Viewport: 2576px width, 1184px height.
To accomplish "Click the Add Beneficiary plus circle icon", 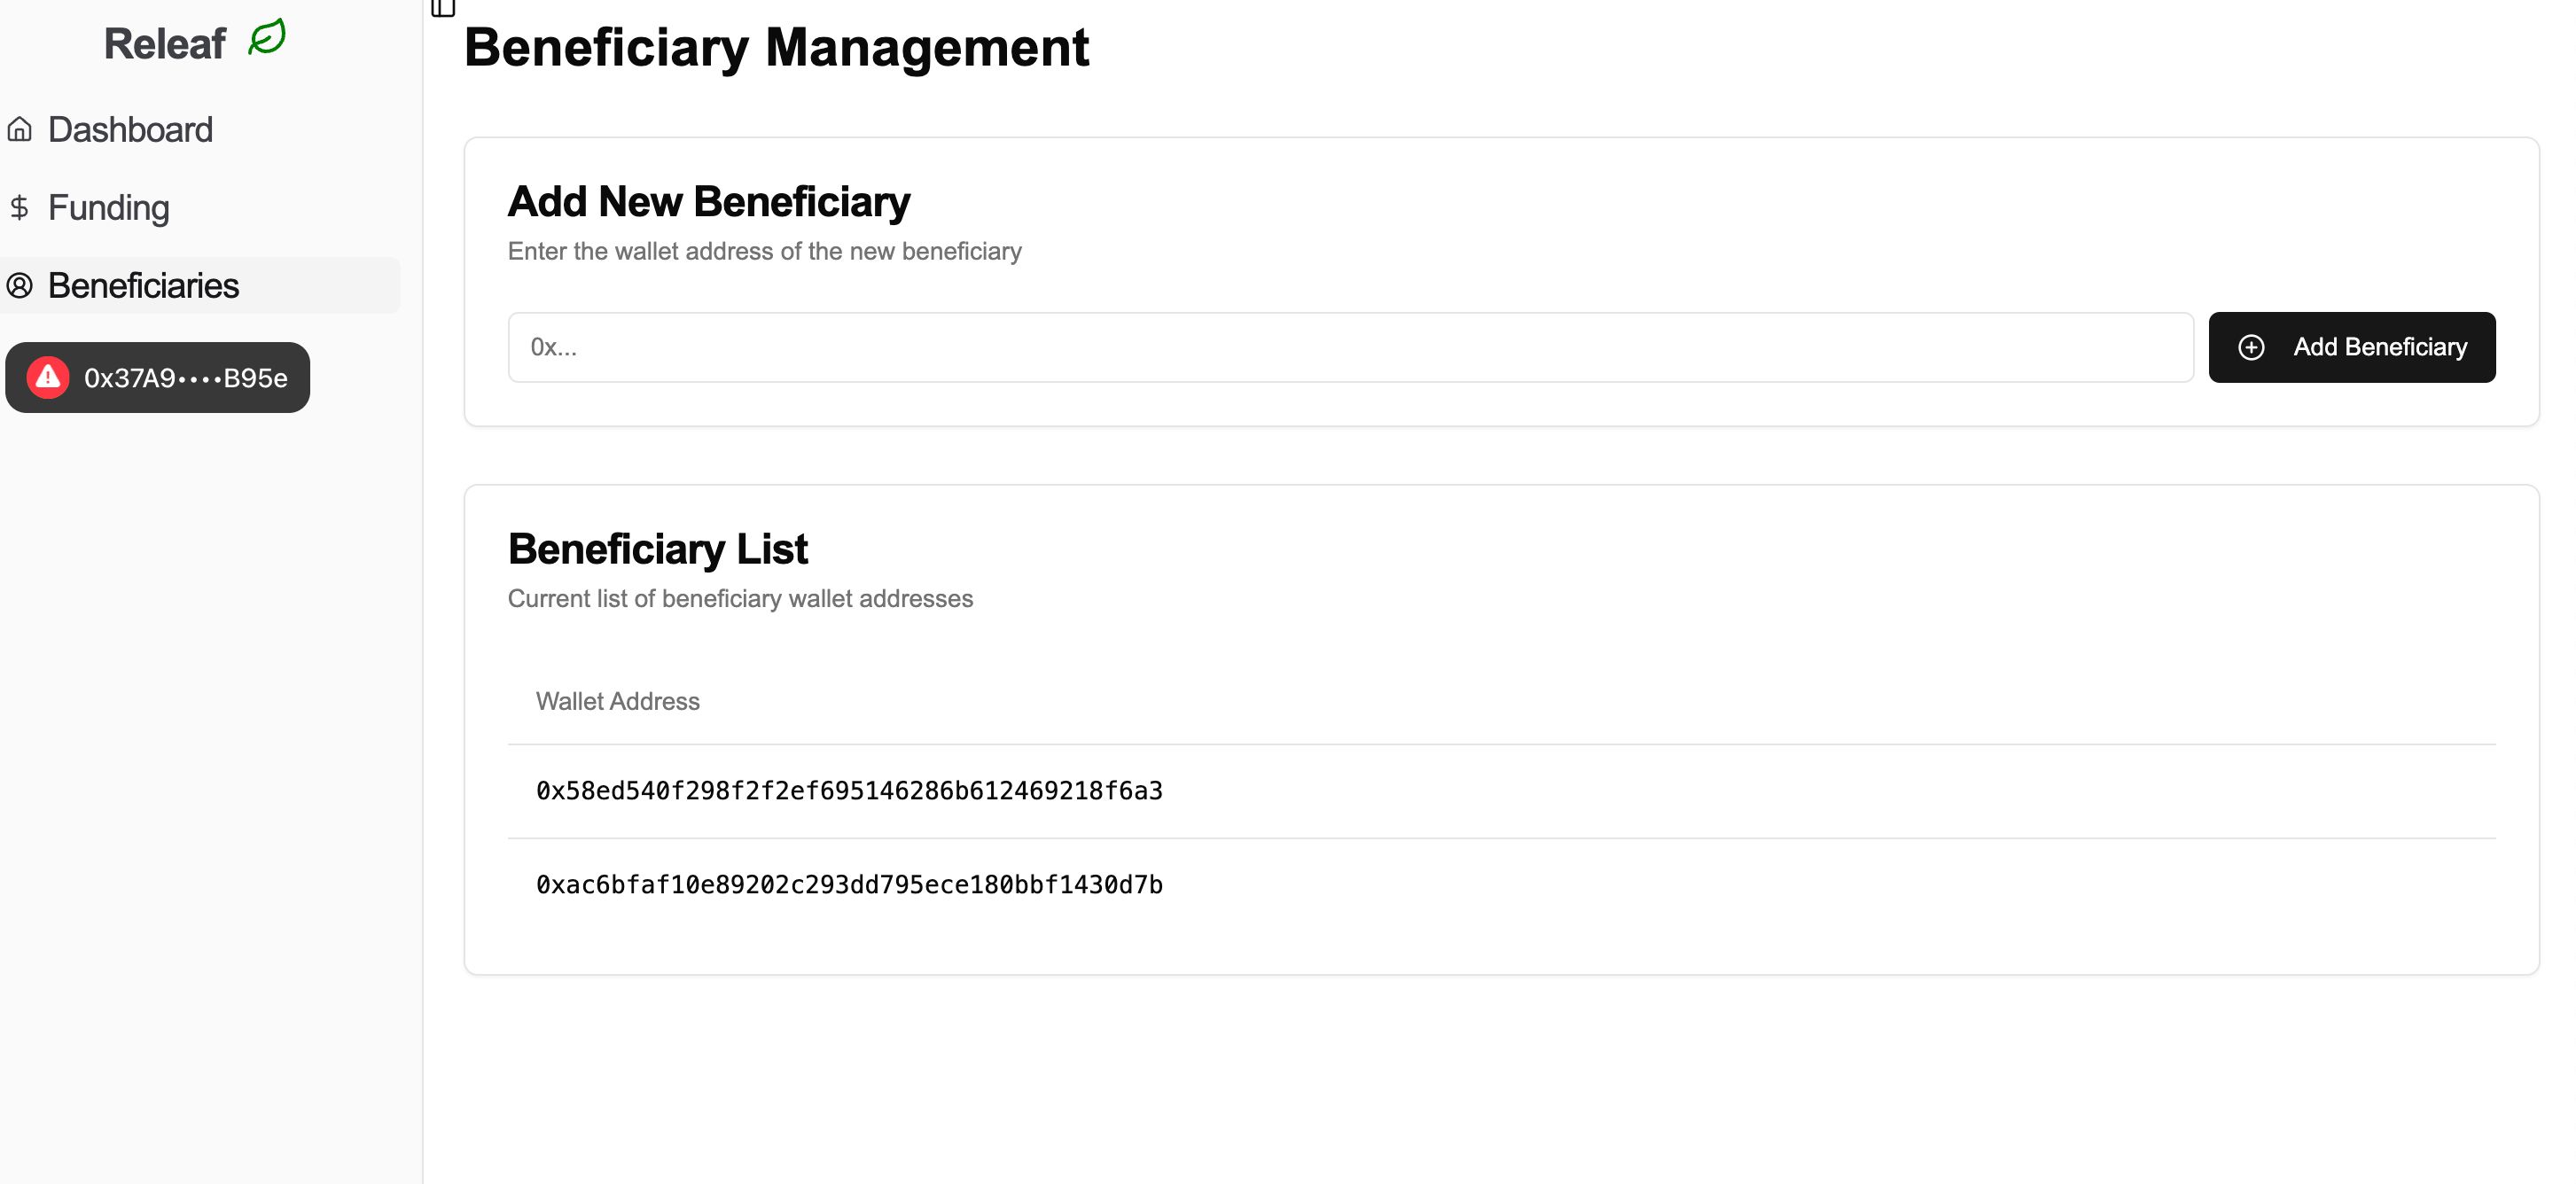I will 2251,347.
